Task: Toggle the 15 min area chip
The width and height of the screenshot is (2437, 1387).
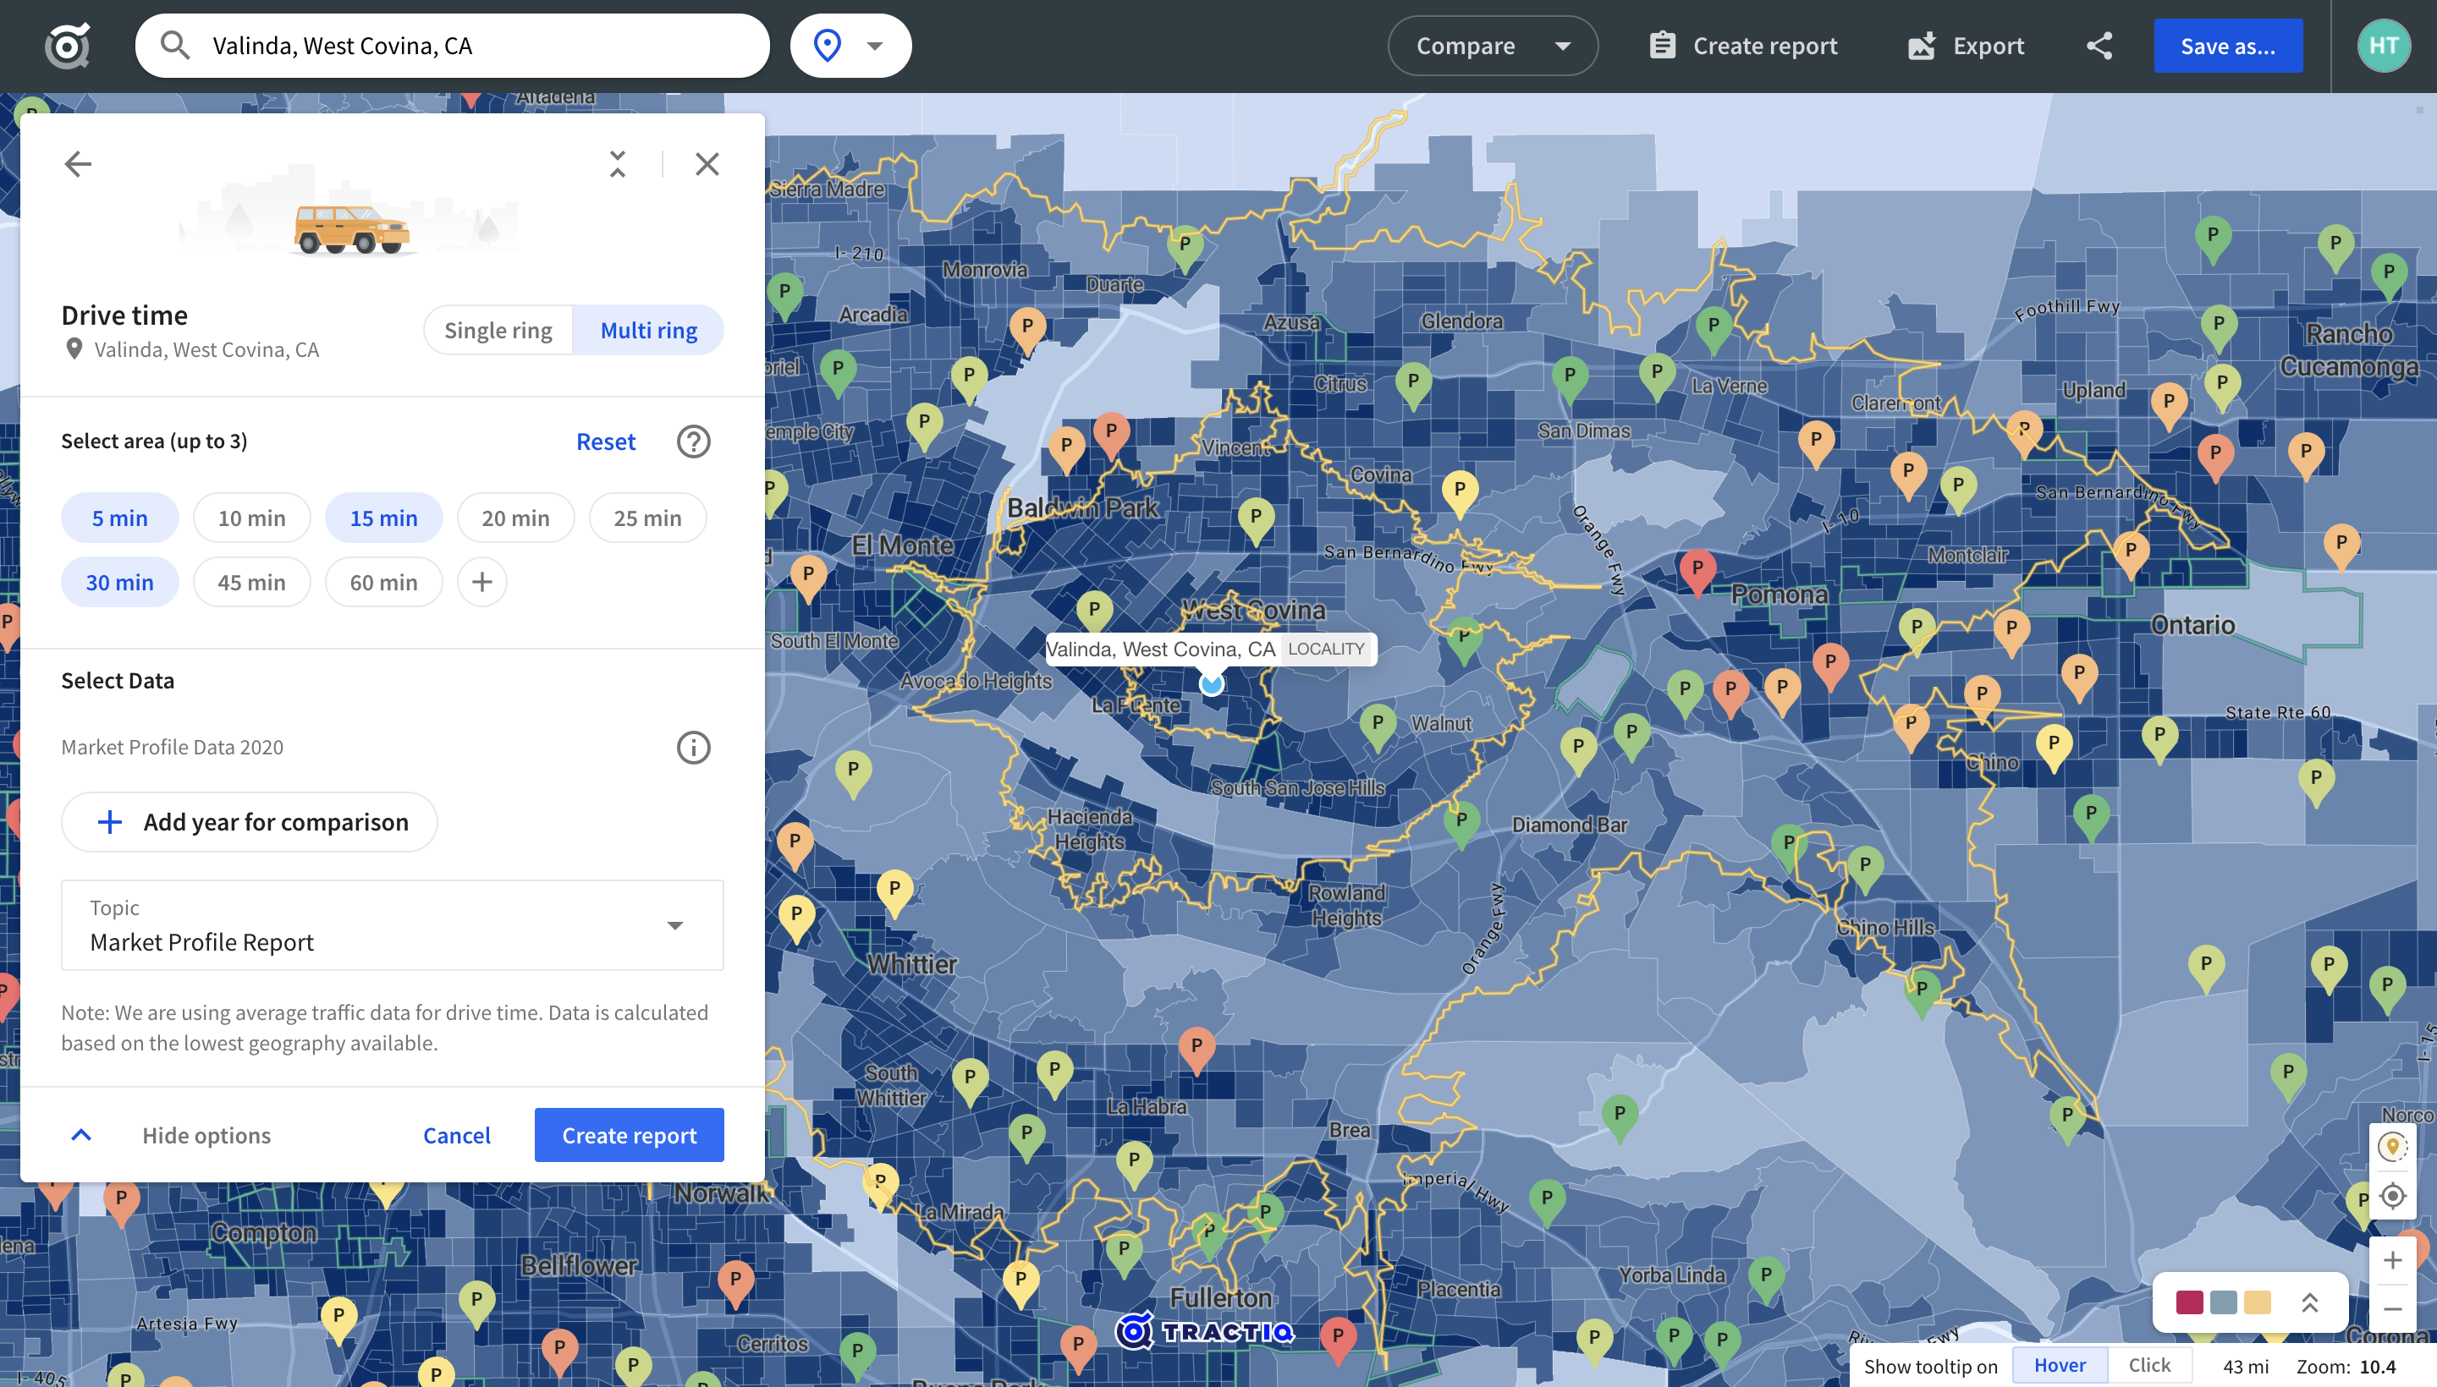Action: [x=384, y=518]
